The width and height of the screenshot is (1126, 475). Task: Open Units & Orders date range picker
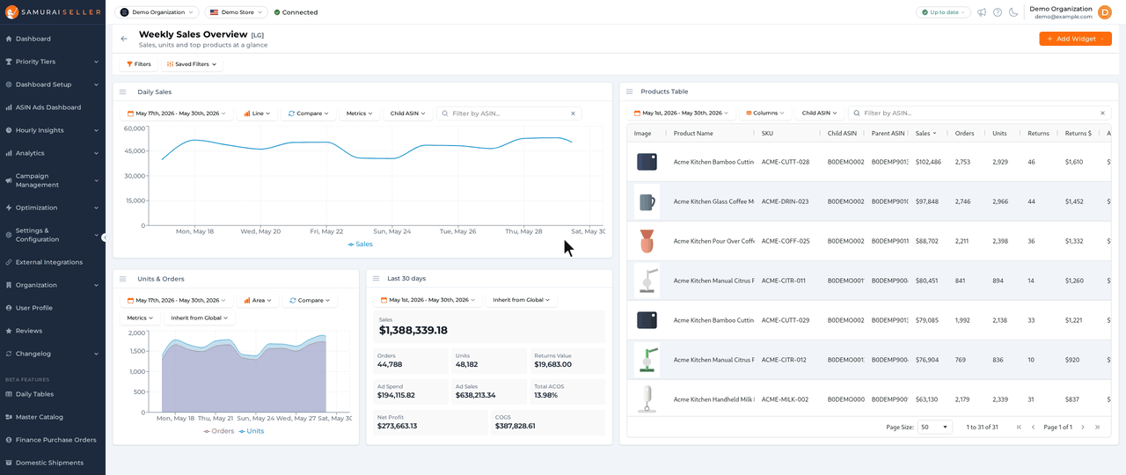[x=177, y=300]
